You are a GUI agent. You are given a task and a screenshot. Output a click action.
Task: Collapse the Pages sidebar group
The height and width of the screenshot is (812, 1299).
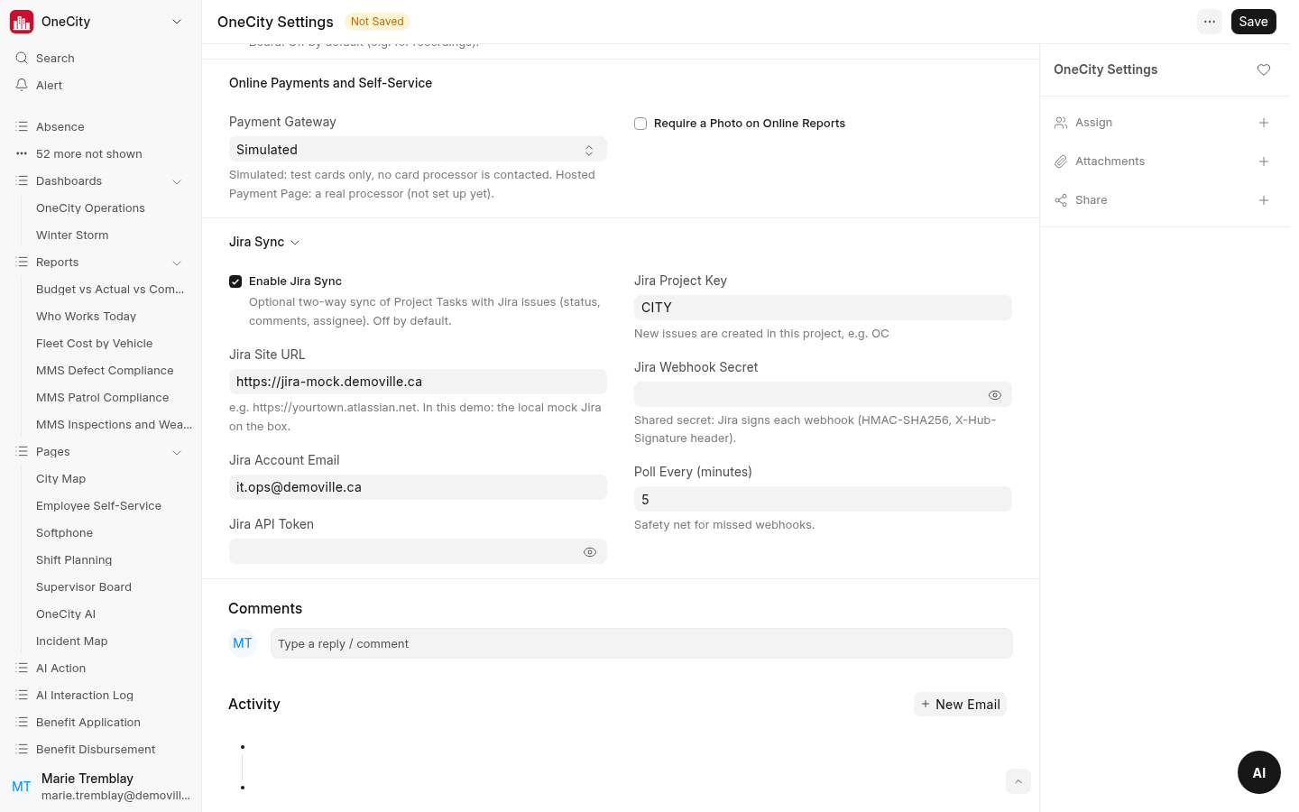[177, 452]
